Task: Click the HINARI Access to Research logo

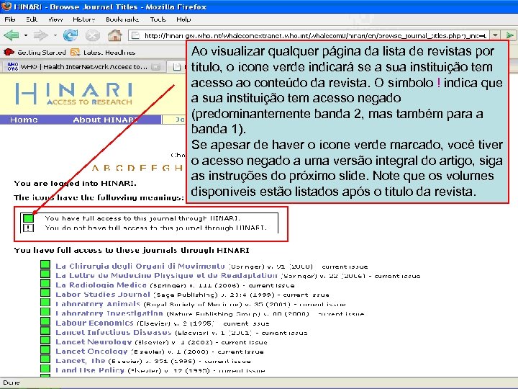Action: coord(74,94)
